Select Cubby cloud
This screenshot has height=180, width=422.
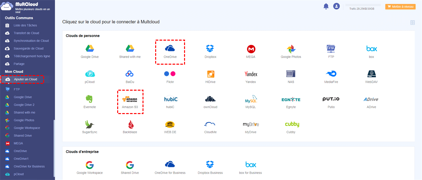(292, 127)
